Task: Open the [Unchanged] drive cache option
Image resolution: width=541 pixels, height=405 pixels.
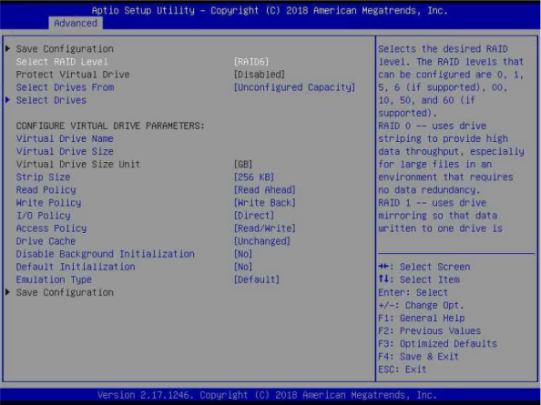Action: tap(262, 241)
